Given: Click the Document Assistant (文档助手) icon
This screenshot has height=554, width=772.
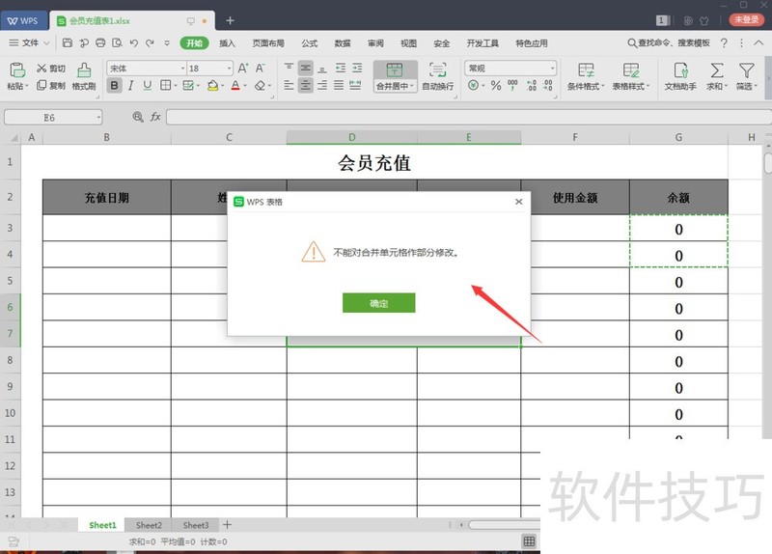Looking at the screenshot, I should click(680, 70).
